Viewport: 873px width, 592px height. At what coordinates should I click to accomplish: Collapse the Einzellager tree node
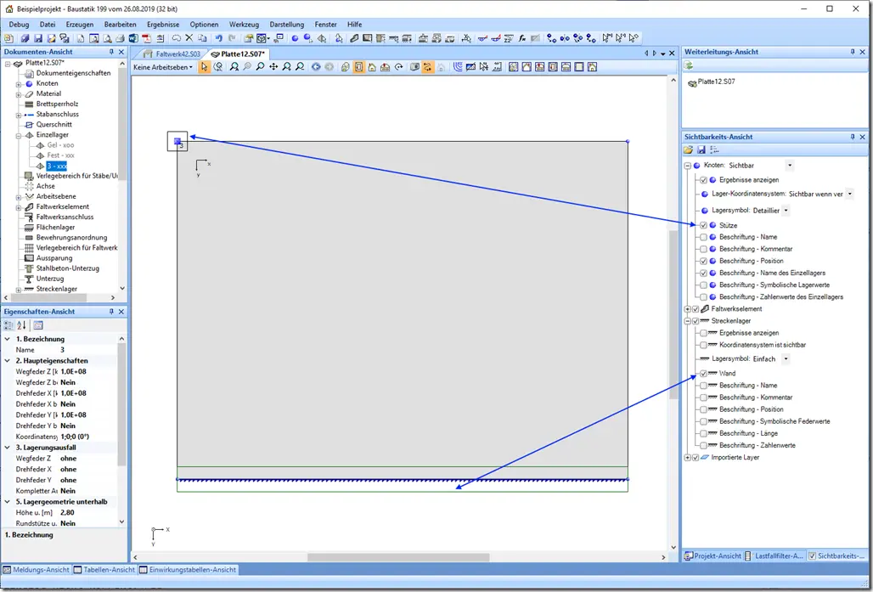19,135
